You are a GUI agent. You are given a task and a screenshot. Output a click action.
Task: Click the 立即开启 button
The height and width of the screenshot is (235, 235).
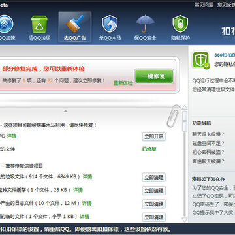tap(154, 136)
